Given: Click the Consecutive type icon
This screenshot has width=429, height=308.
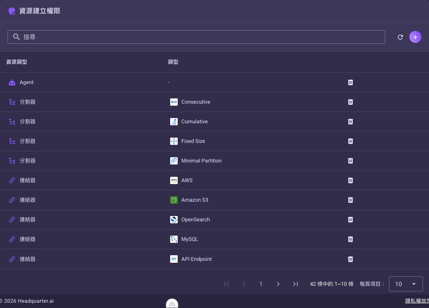Looking at the screenshot, I should tap(174, 102).
